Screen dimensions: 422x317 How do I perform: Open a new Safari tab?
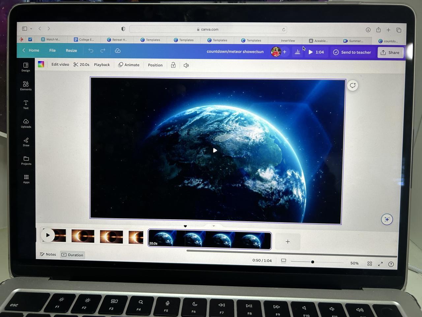coord(388,30)
